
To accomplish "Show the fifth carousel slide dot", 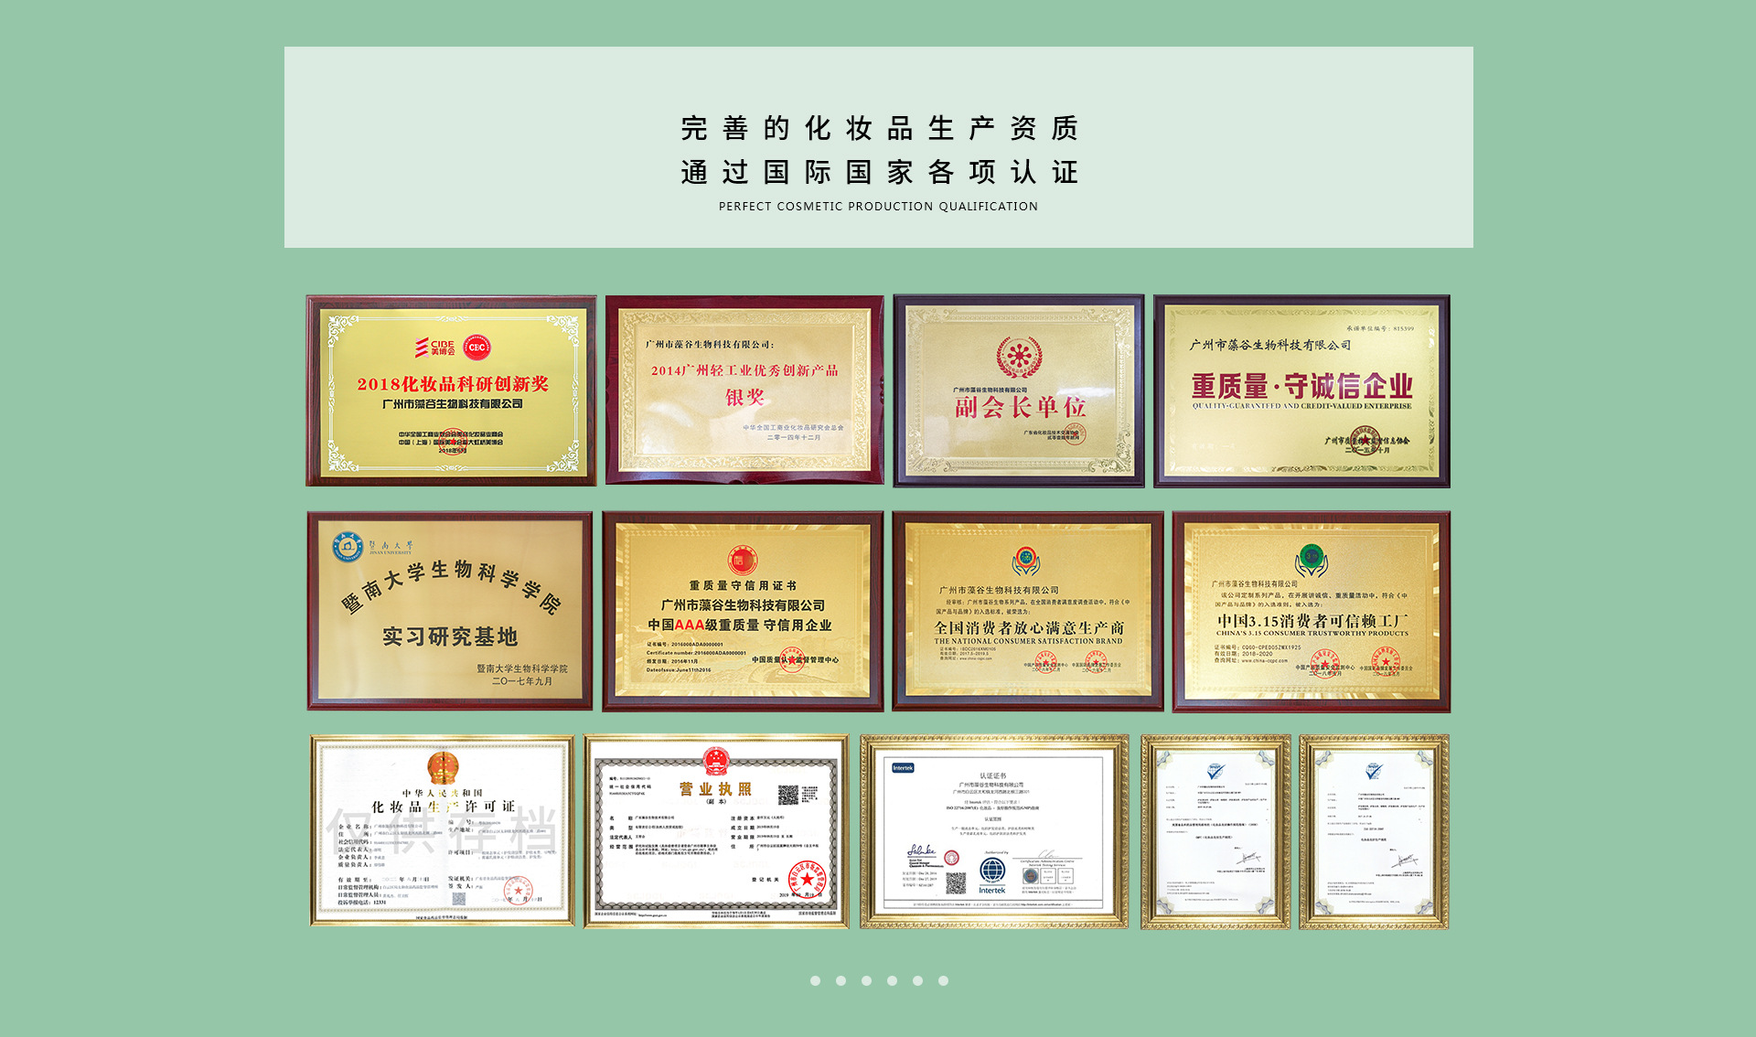I will point(917,980).
